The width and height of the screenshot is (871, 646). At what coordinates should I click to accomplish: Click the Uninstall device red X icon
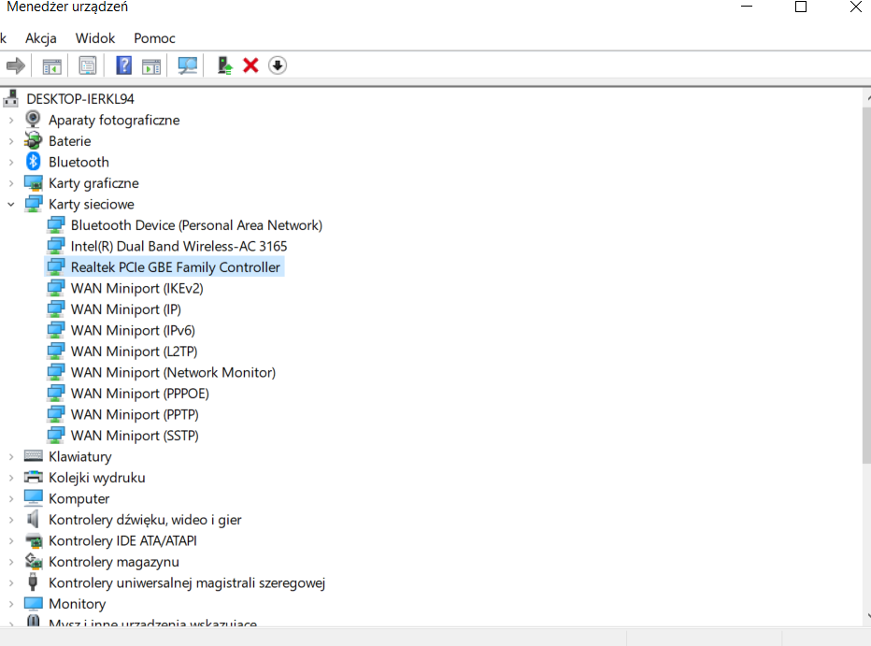pos(250,65)
